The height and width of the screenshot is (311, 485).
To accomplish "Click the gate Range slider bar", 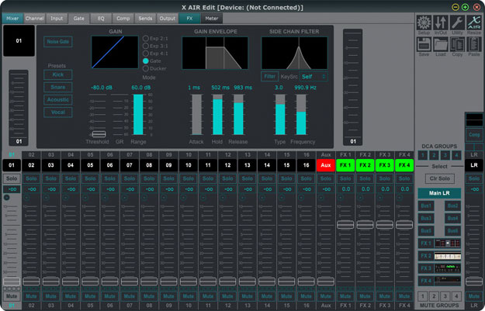I will 138,114.
